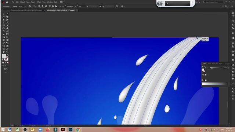Select the Shaper tool

pyautogui.click(x=4, y=29)
